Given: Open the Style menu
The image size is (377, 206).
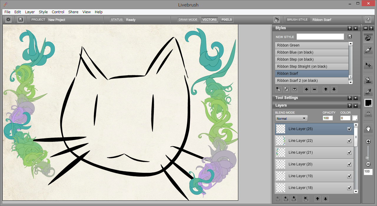Looking at the screenshot, I should coord(43,12).
